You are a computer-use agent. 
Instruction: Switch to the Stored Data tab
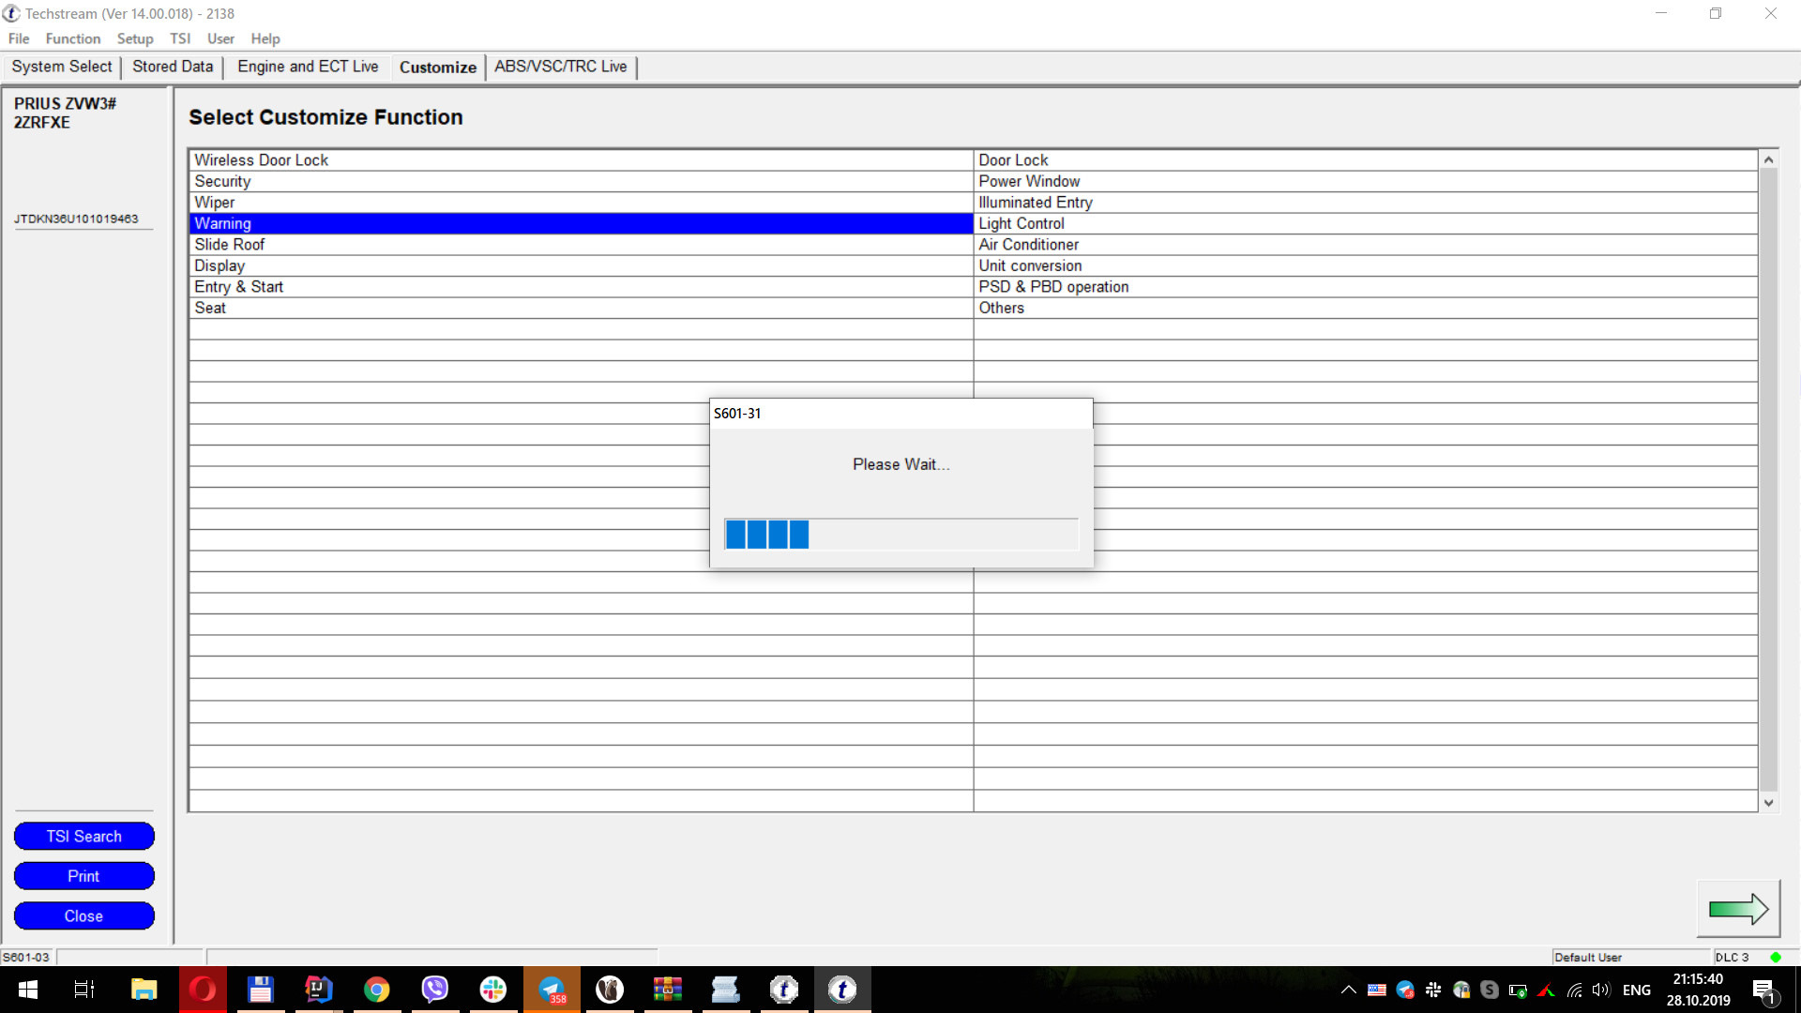[173, 67]
